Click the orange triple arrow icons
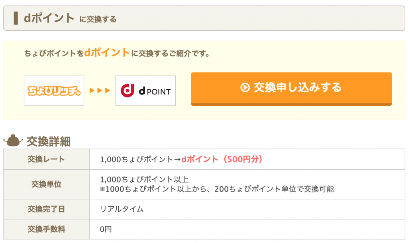 [x=100, y=91]
